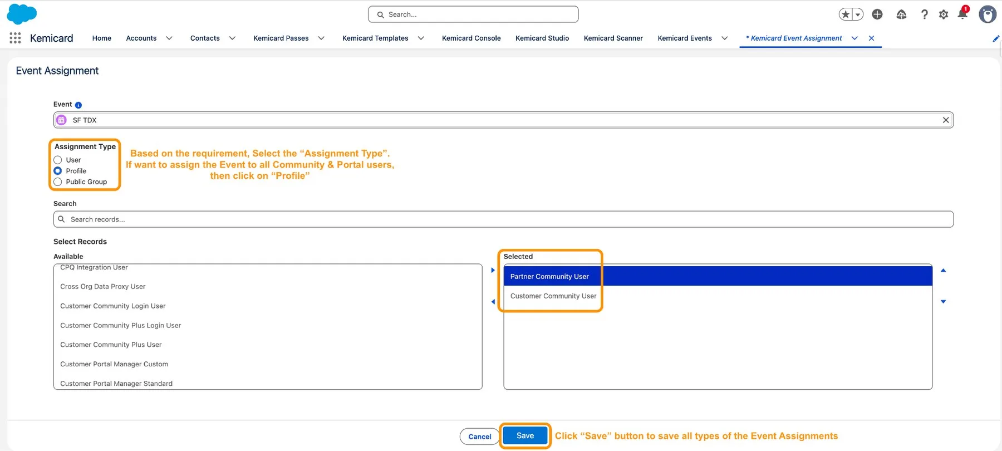Close the Kemicard Event Assignment tab
Image resolution: width=1002 pixels, height=451 pixels.
click(871, 38)
